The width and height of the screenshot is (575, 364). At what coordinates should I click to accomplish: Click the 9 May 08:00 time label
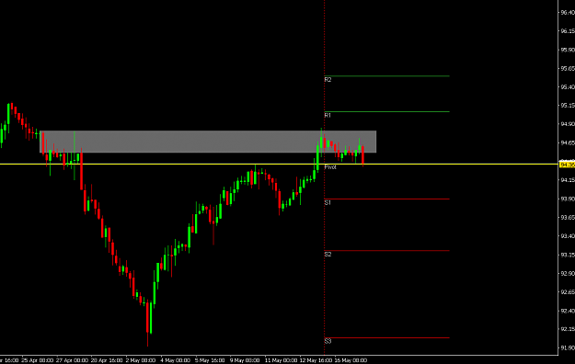245,360
